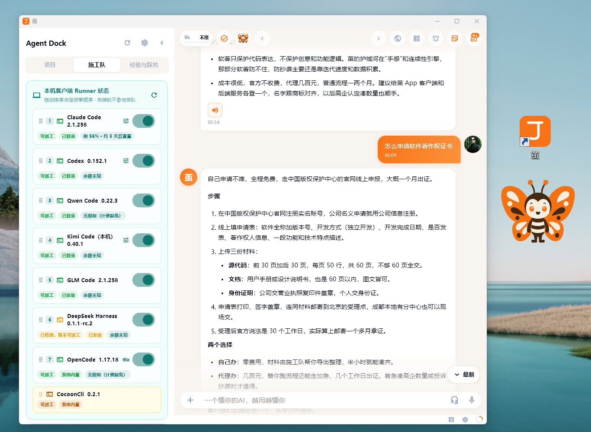The height and width of the screenshot is (432, 591).
Task: Refresh the local Runner status
Action: pyautogui.click(x=154, y=95)
